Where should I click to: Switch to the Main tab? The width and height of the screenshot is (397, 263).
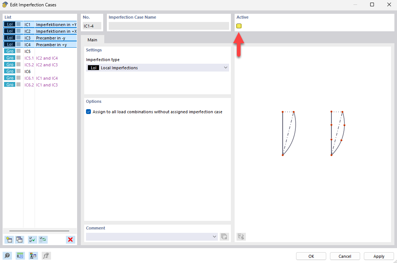click(x=92, y=40)
